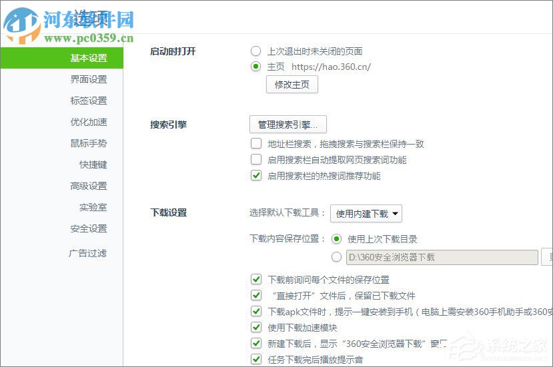Open the 界面设置 section
This screenshot has width=553, height=367.
89,79
